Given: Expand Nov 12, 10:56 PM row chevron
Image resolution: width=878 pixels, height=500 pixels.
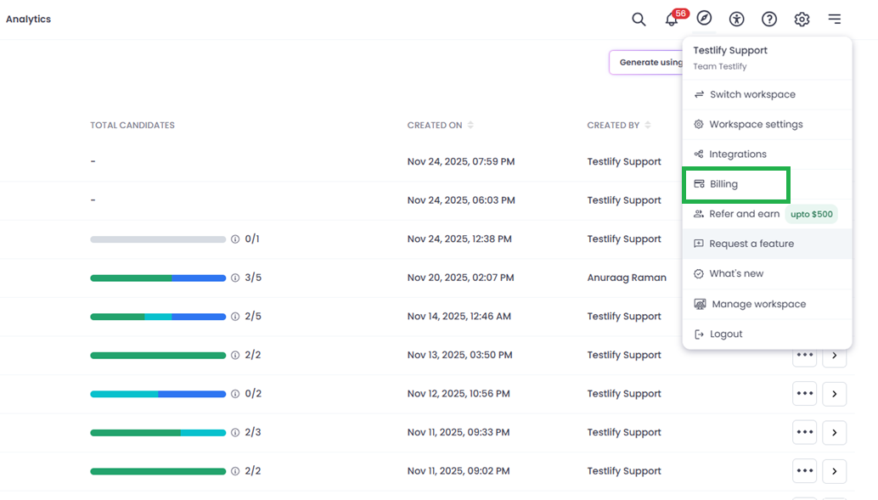Looking at the screenshot, I should (x=835, y=394).
